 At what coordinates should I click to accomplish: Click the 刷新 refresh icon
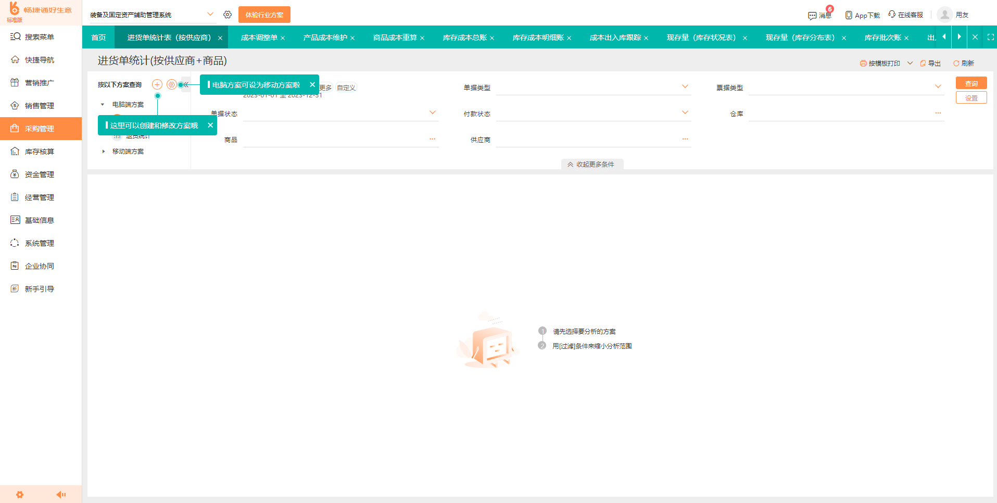point(956,63)
